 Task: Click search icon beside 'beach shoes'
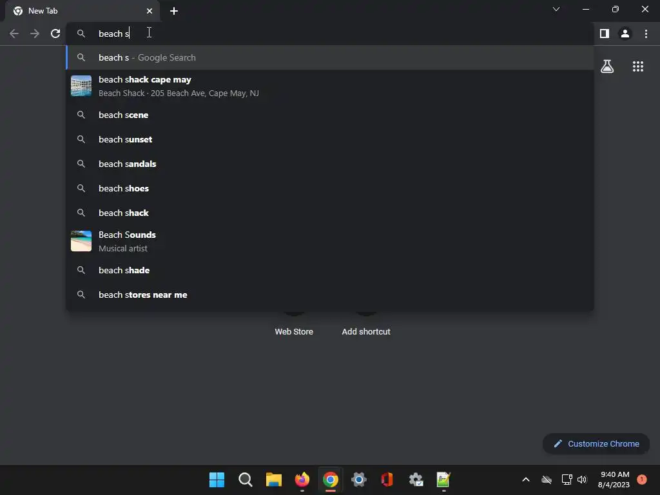click(x=81, y=188)
